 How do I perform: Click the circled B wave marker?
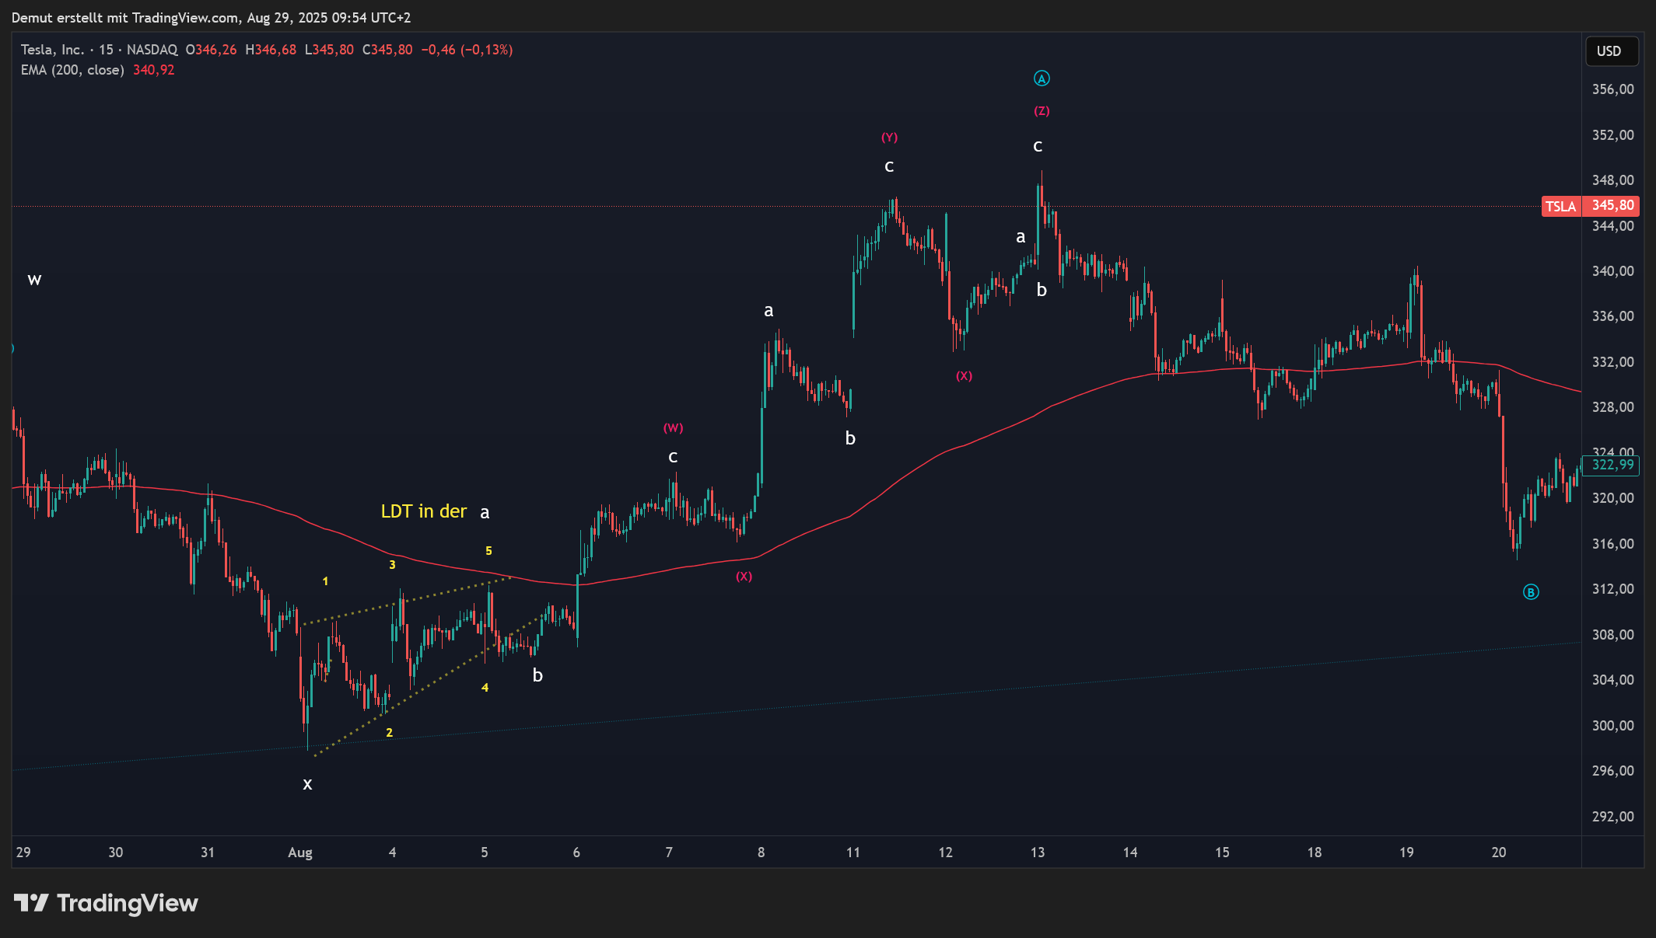(x=1530, y=592)
